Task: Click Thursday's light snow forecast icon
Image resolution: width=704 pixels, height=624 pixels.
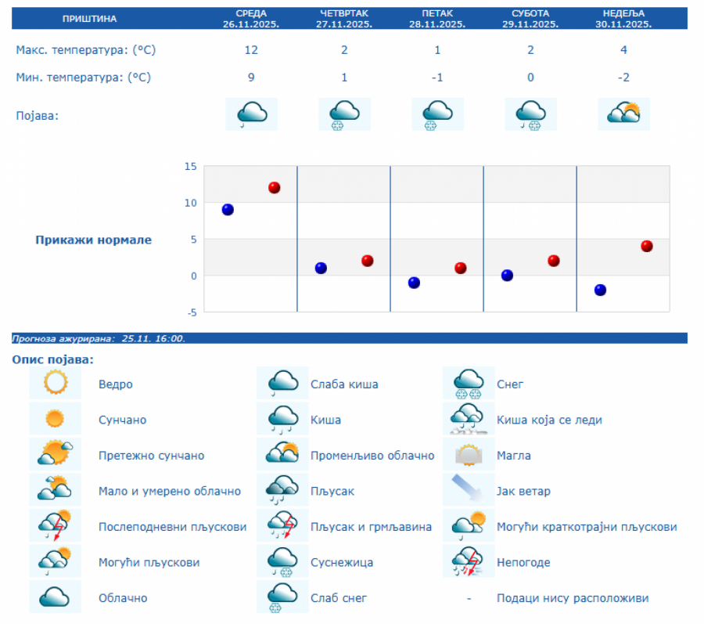Action: pyautogui.click(x=344, y=114)
